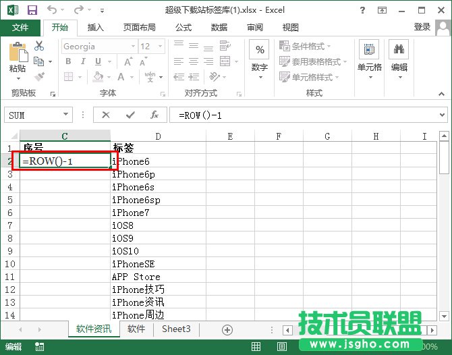The image size is (452, 355).
Task: Switch to the Sheet3 tab
Action: tap(176, 329)
